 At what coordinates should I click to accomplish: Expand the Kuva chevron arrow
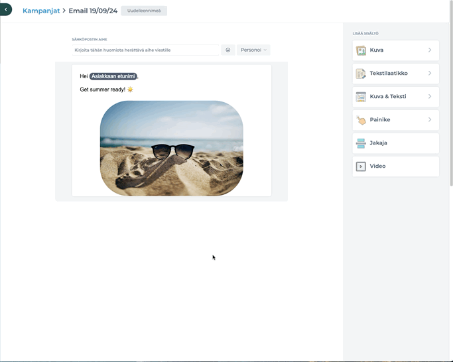coord(430,50)
